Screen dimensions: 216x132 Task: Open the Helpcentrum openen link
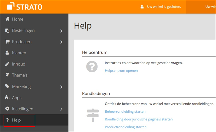pos(121,71)
